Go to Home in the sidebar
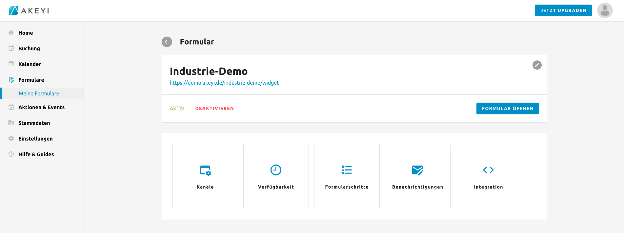Image resolution: width=624 pixels, height=233 pixels. click(26, 33)
